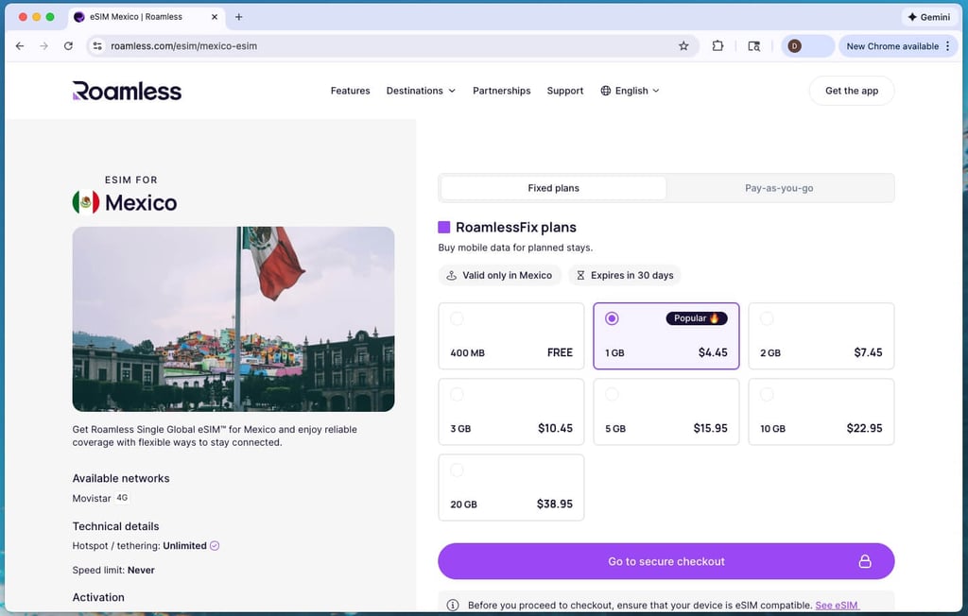Open Partnerships page
This screenshot has height=616, width=968.
coord(501,91)
